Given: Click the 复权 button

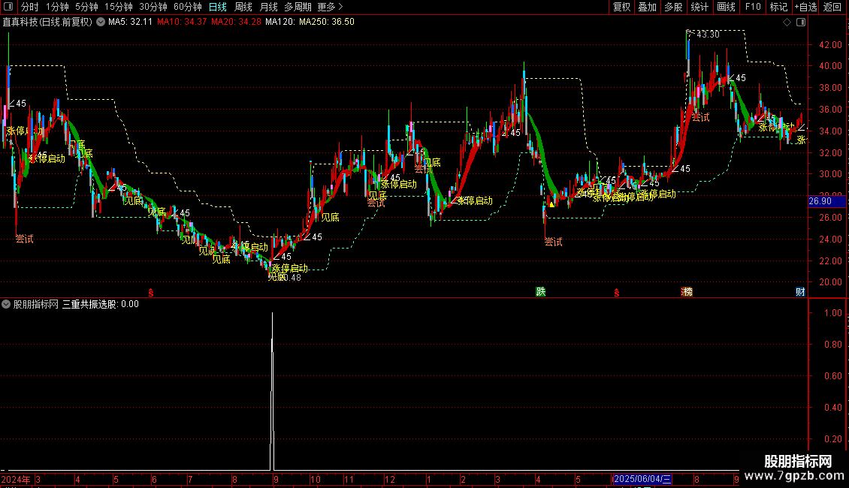Looking at the screenshot, I should 621,7.
